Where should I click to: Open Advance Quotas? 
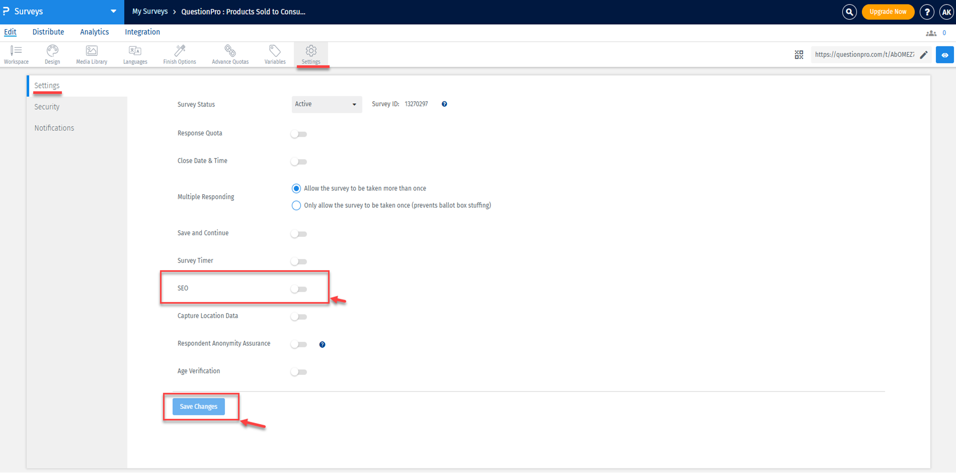[x=230, y=54]
